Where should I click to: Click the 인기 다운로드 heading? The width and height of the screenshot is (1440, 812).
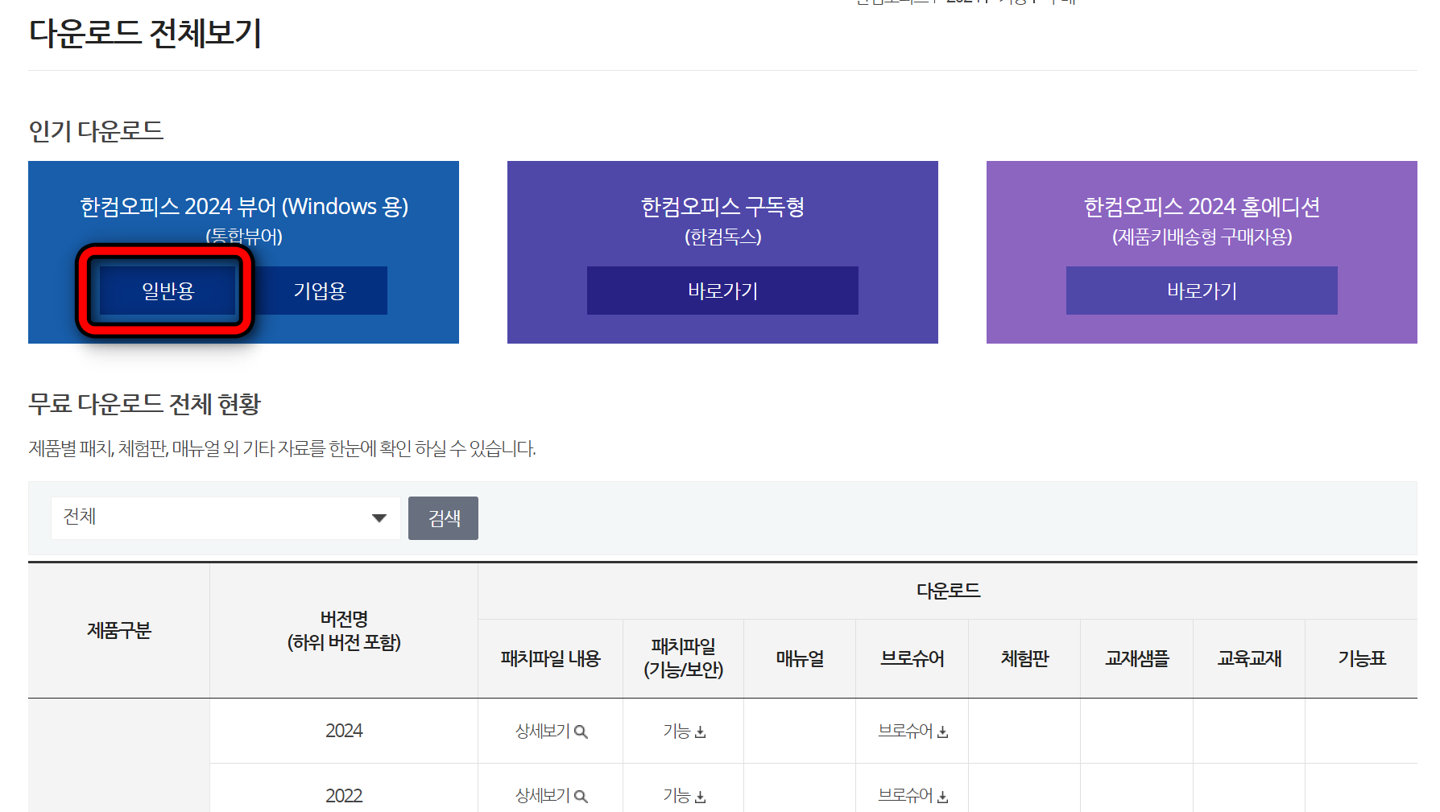96,131
